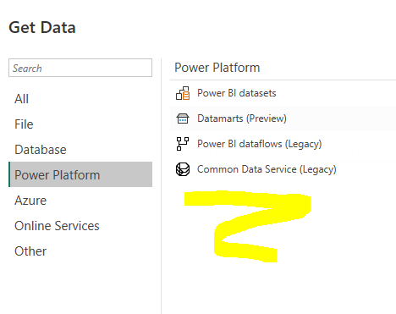Choose "Power BI dataflows (Legacy)" text

pos(260,144)
